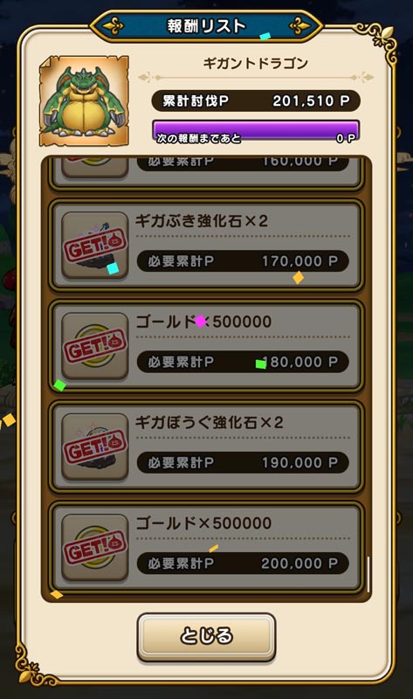Tap the gold coin icon for 180,000 P reward
Screen dimensions: 413x699
pyautogui.click(x=95, y=346)
